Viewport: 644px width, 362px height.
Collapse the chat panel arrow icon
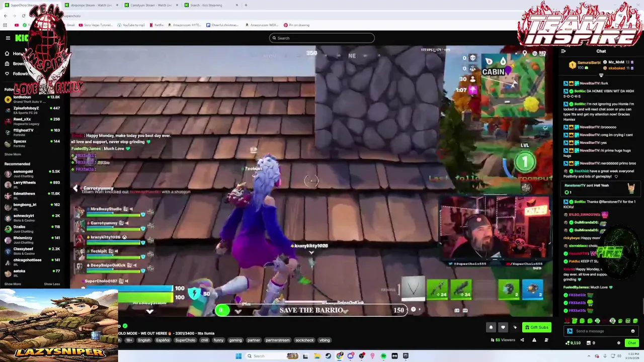coord(563,51)
